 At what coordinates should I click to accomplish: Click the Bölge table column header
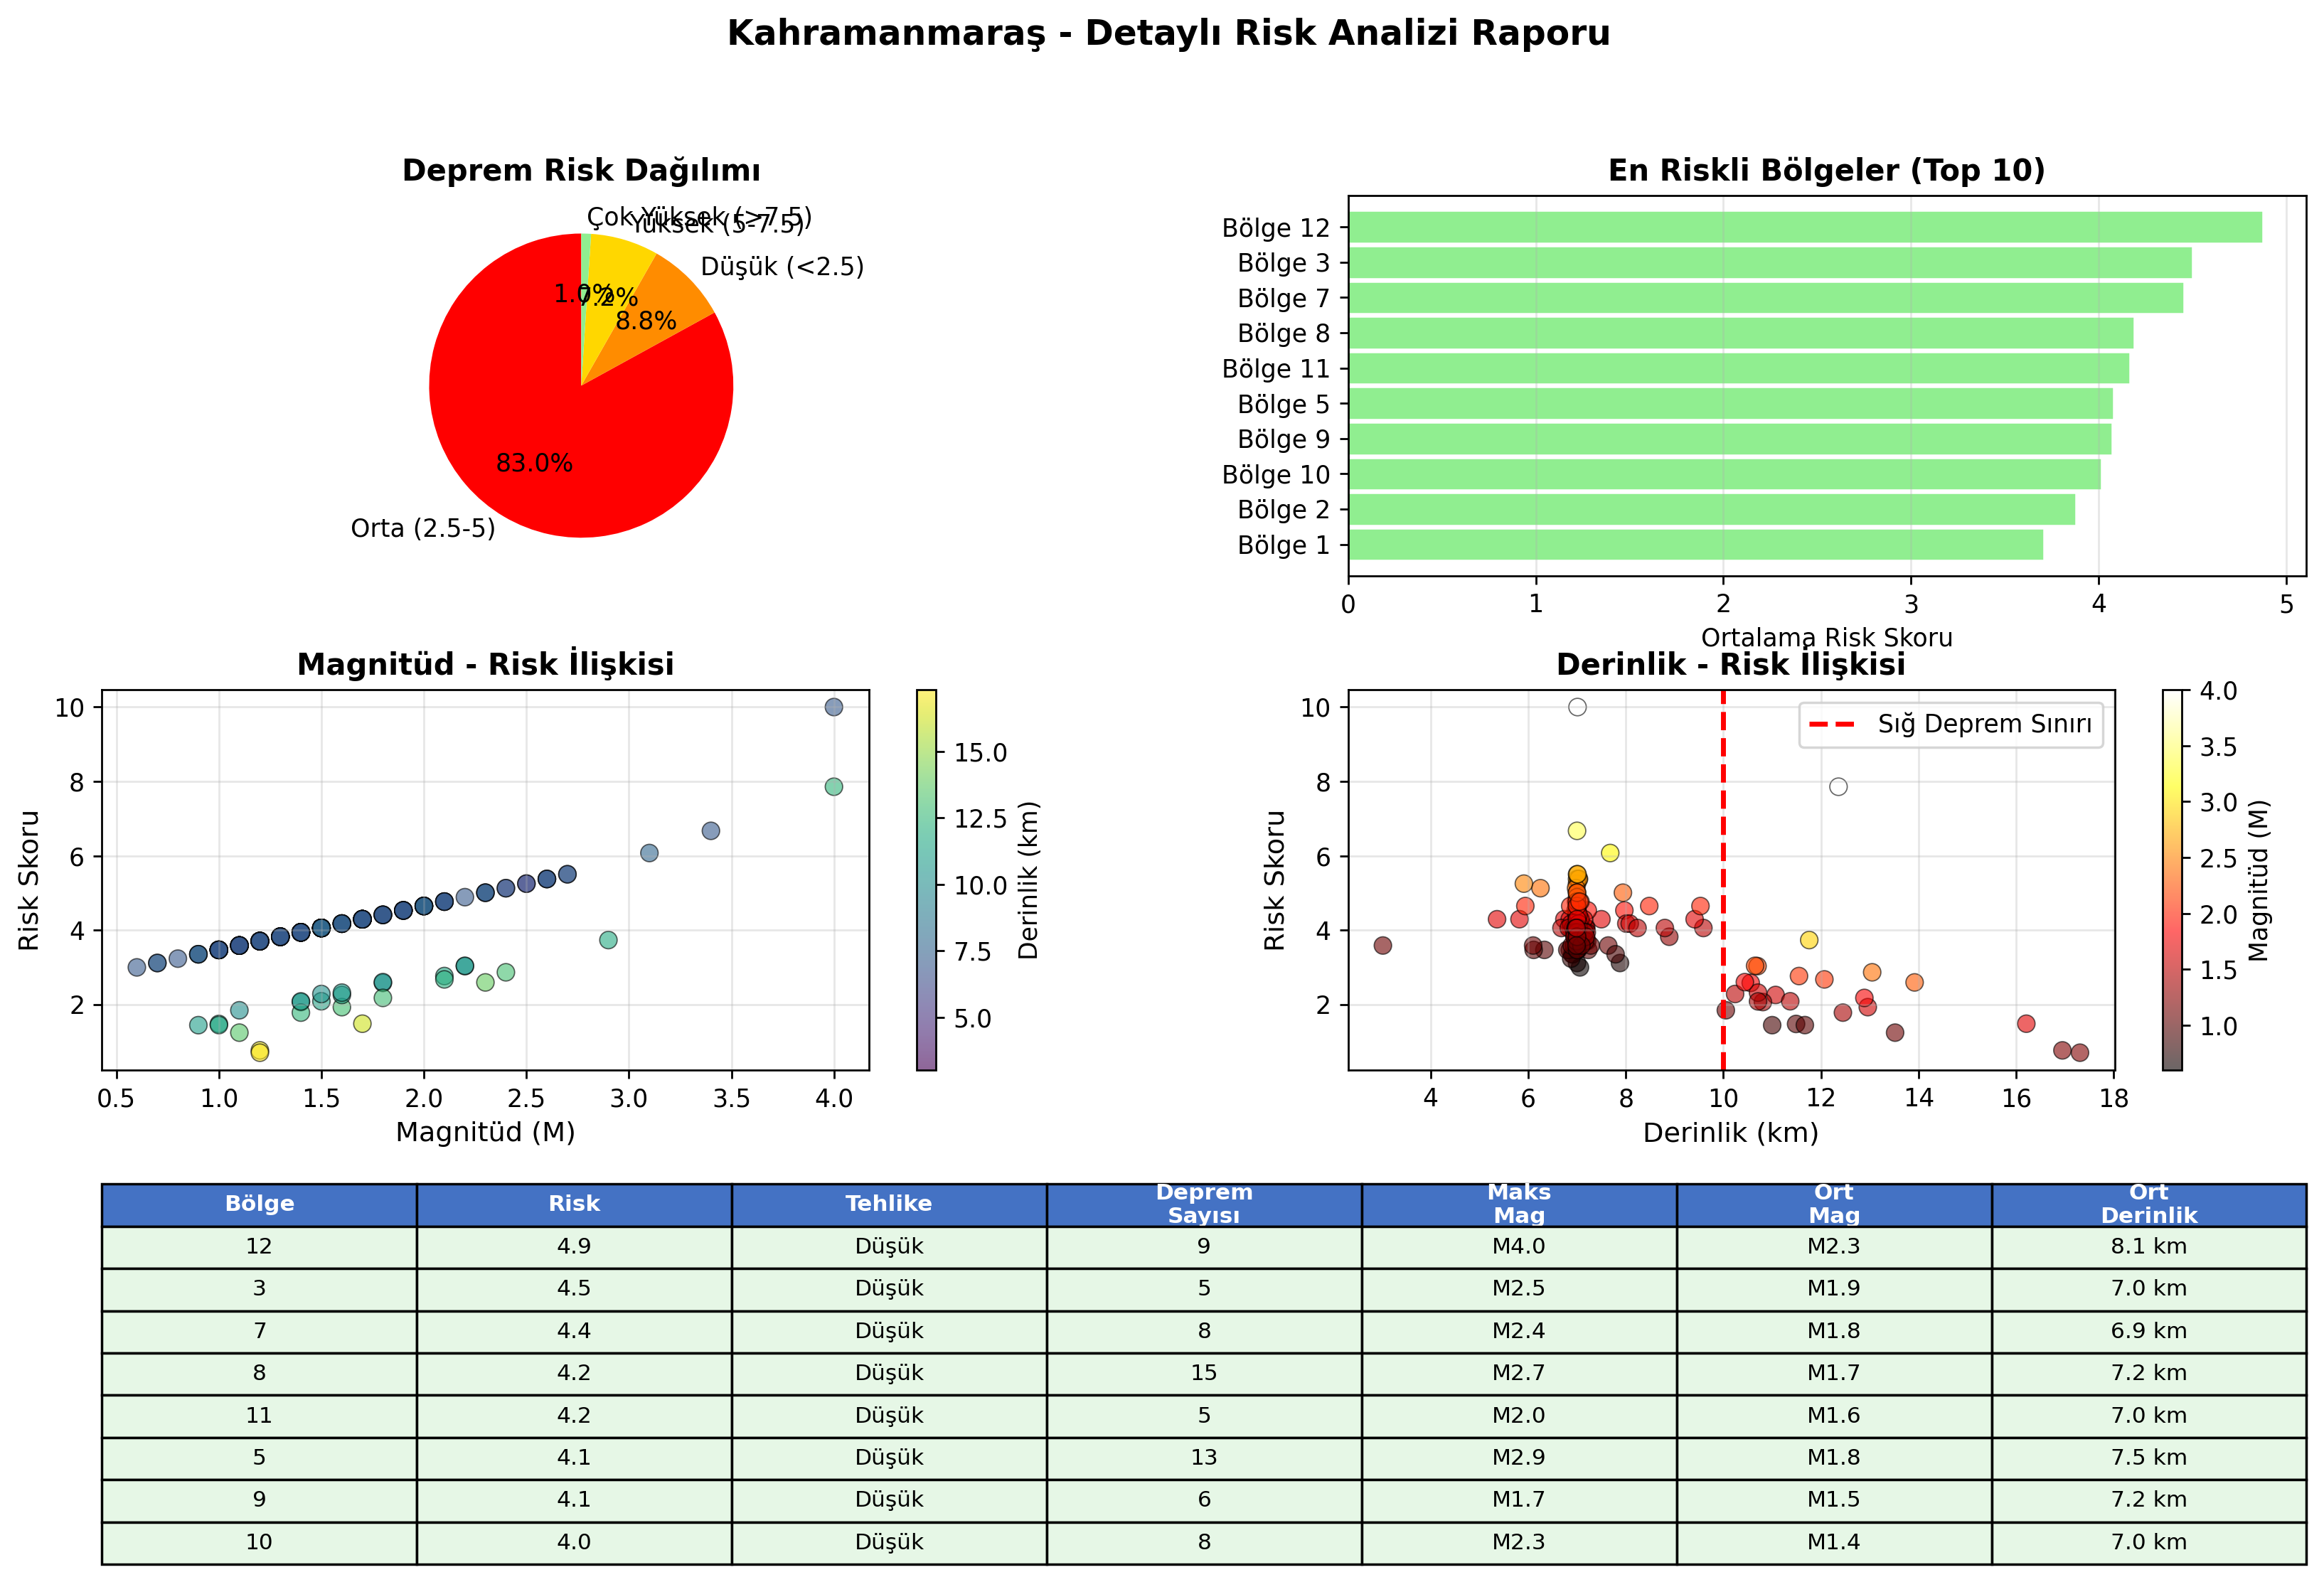tap(259, 1204)
